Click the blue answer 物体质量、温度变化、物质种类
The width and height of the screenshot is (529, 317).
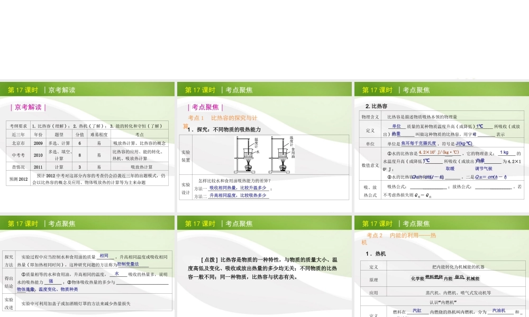(x=47, y=290)
